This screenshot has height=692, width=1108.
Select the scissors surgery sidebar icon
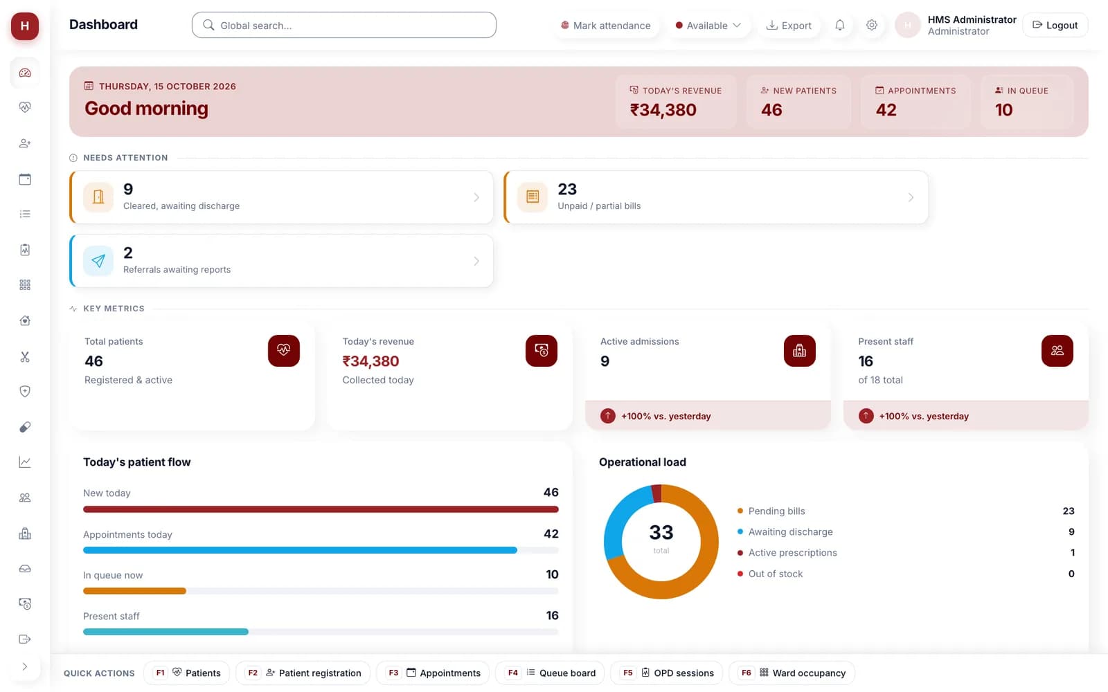(x=25, y=357)
